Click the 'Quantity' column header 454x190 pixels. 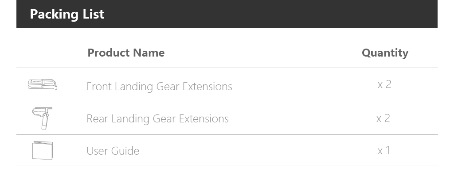click(385, 53)
